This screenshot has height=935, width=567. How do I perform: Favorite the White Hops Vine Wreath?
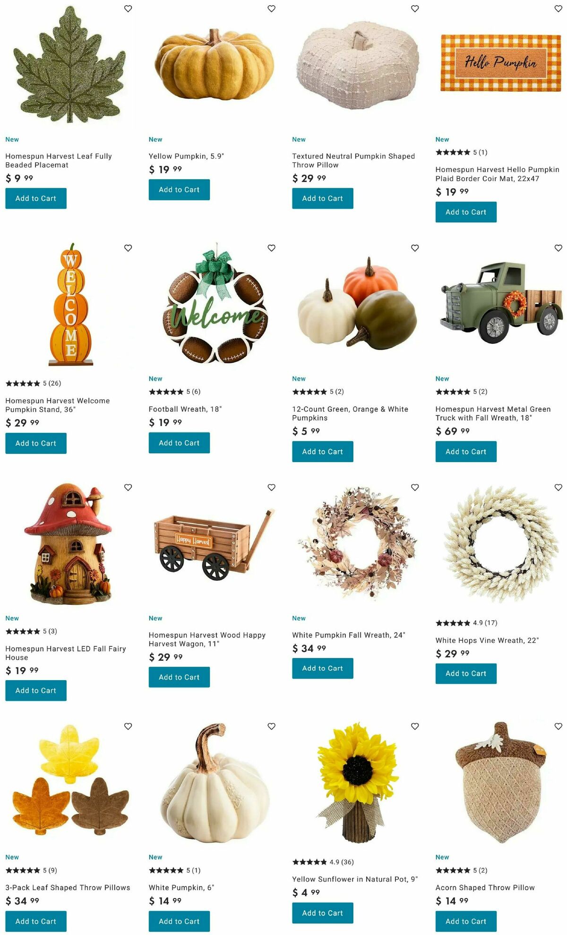click(558, 487)
